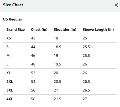Image resolution: width=120 pixels, height=107 pixels.
Task: Select the 2XL size row label
Action: pyautogui.click(x=10, y=81)
